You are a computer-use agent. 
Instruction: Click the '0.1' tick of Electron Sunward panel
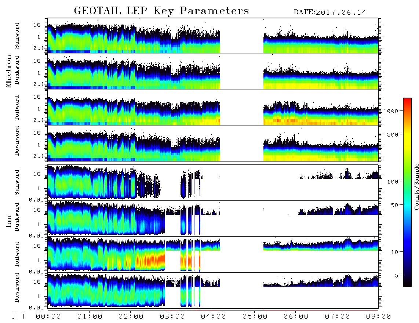point(39,48)
